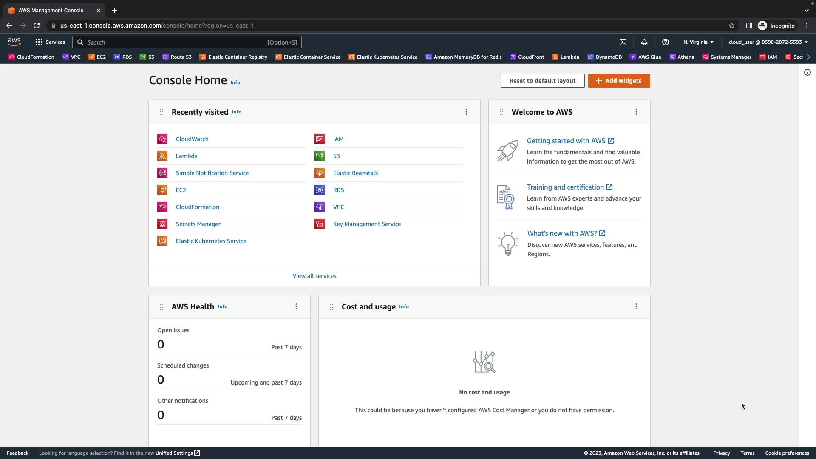Image resolution: width=816 pixels, height=459 pixels.
Task: Open the CloudShell terminal icon
Action: tap(623, 42)
